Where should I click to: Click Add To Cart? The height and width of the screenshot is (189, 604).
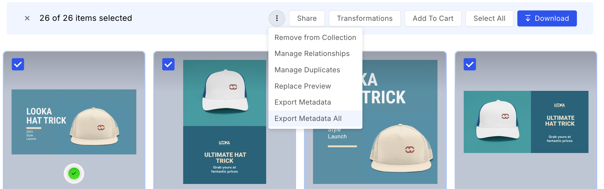(x=433, y=18)
